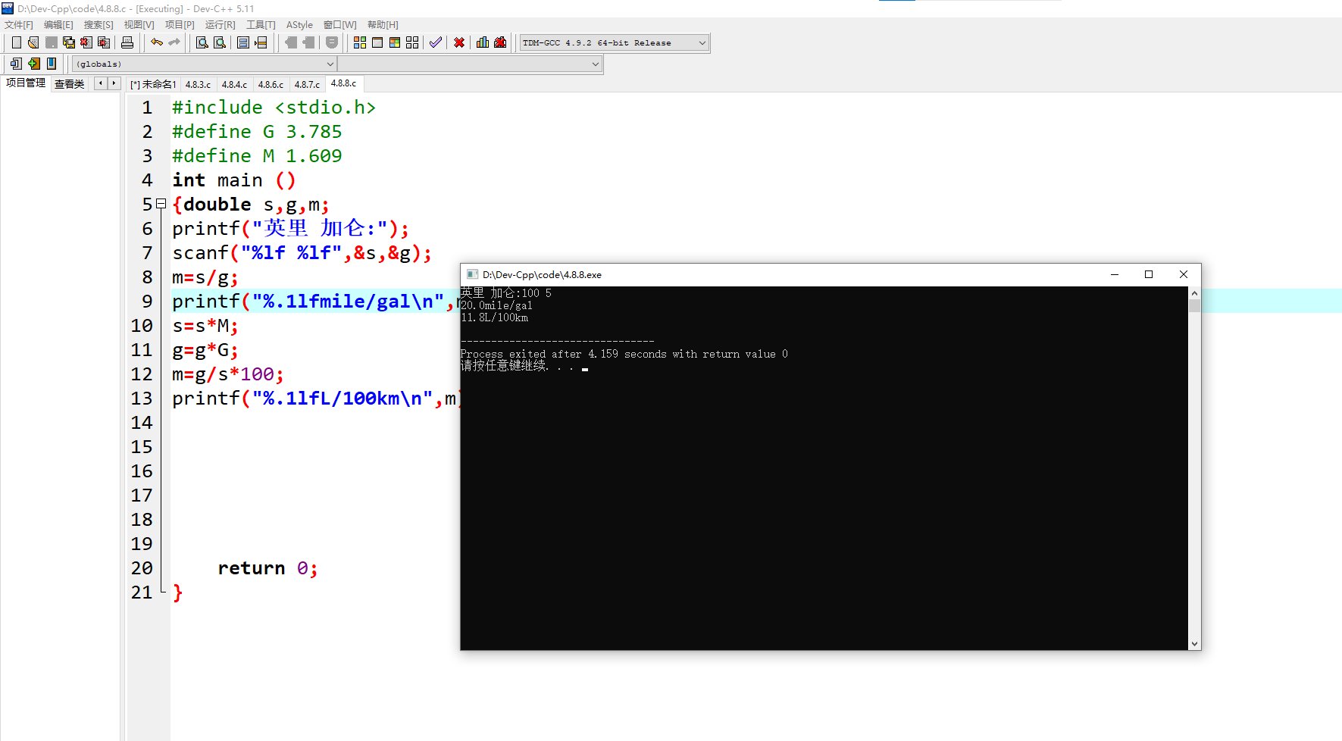The width and height of the screenshot is (1342, 741).
Task: Open the empty function list dropdown
Action: pos(470,64)
